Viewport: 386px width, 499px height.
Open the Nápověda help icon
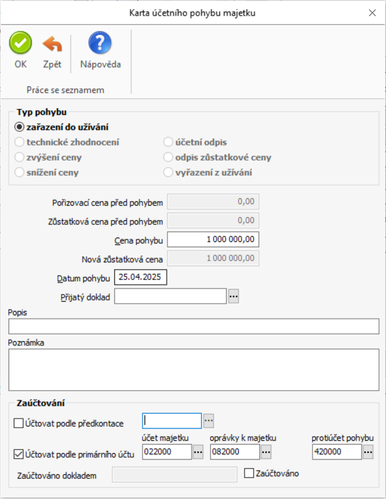coord(100,44)
